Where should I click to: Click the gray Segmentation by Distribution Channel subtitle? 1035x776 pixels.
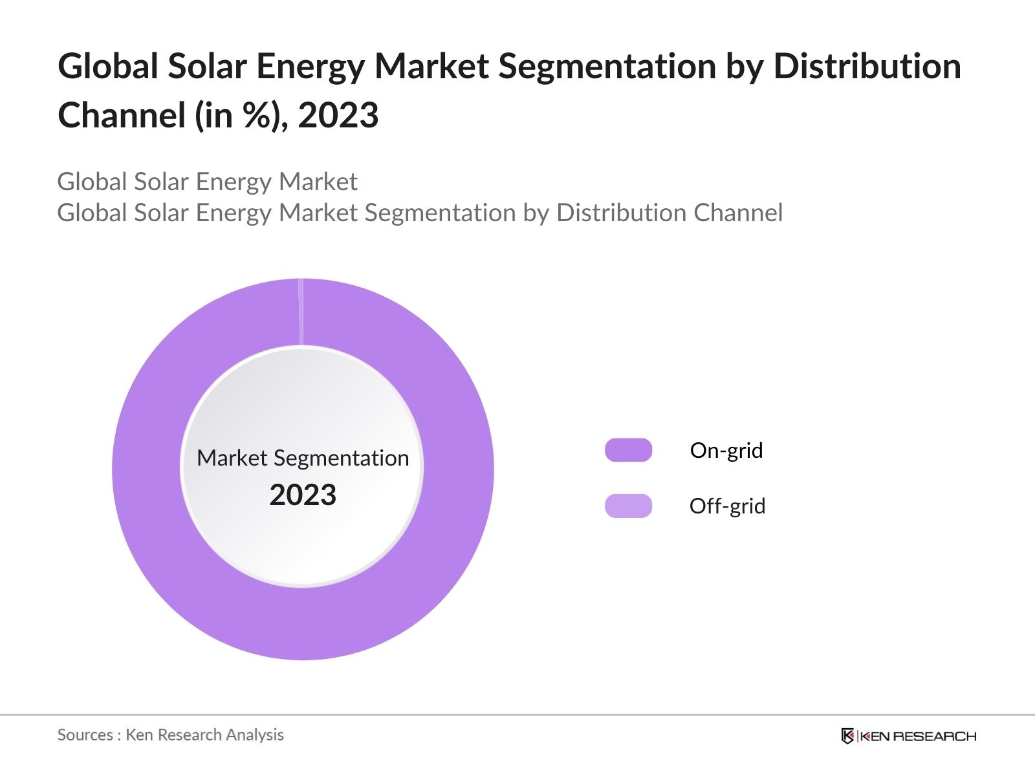(420, 213)
